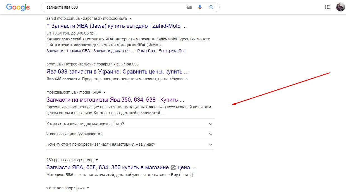Click the snippet 'Продажа, поиск, поставщики и магазины'
The height and width of the screenshot is (193, 346).
click(x=117, y=79)
